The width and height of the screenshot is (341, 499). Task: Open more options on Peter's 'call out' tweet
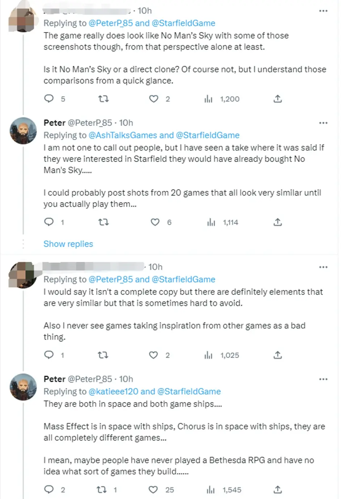323,123
